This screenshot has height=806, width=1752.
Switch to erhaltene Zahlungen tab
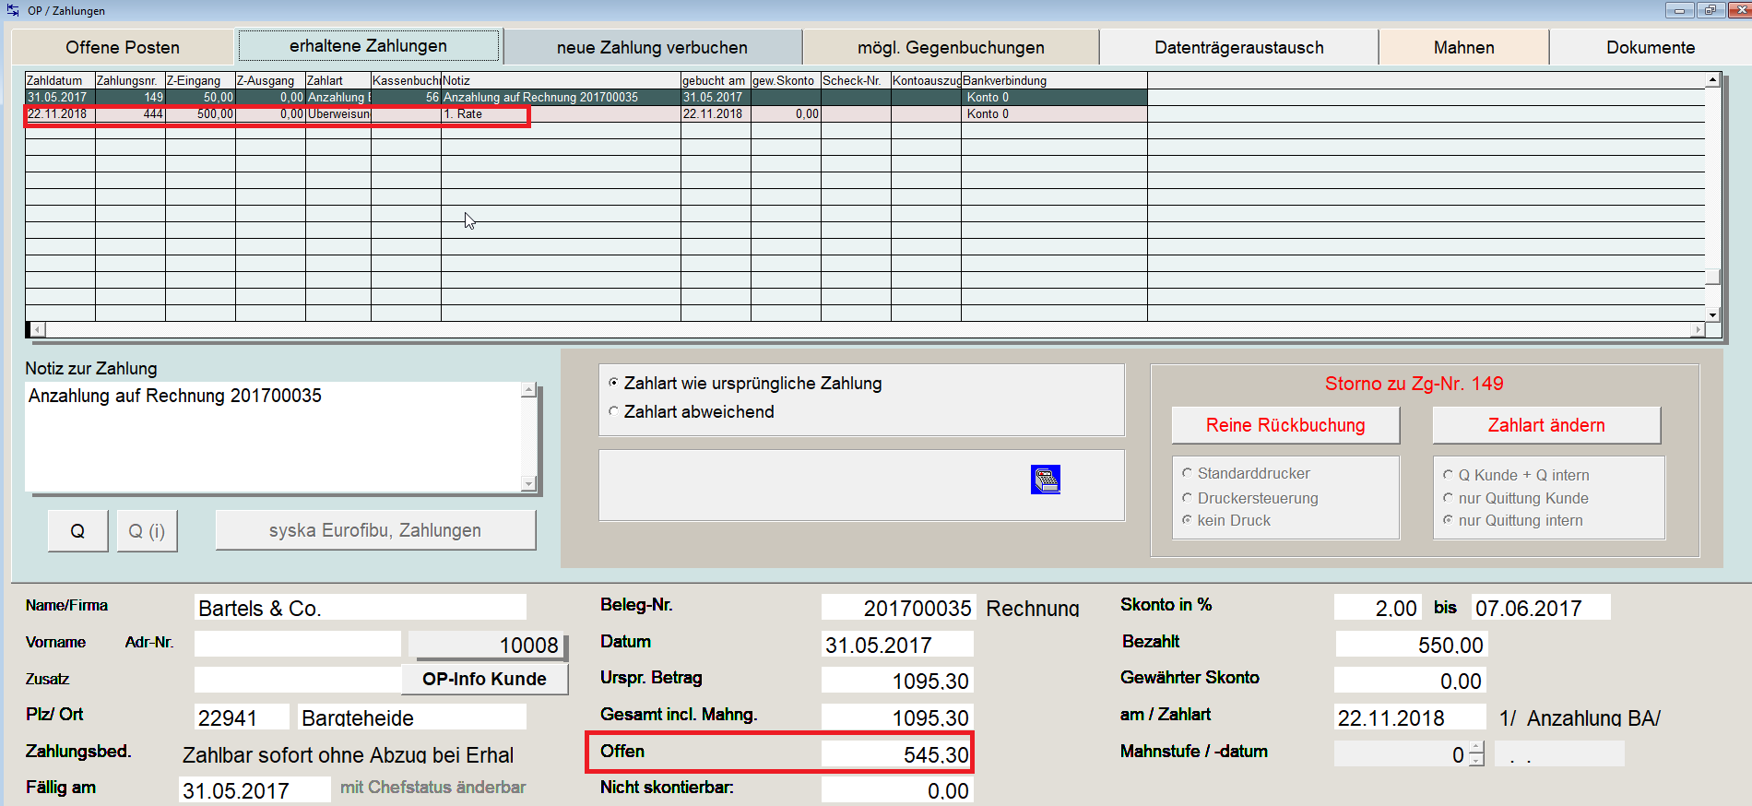pyautogui.click(x=369, y=46)
